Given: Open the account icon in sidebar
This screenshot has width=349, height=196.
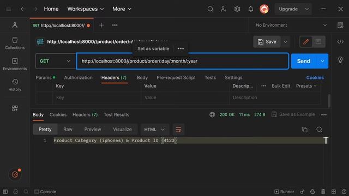Looking at the screenshot, I should [15, 25].
